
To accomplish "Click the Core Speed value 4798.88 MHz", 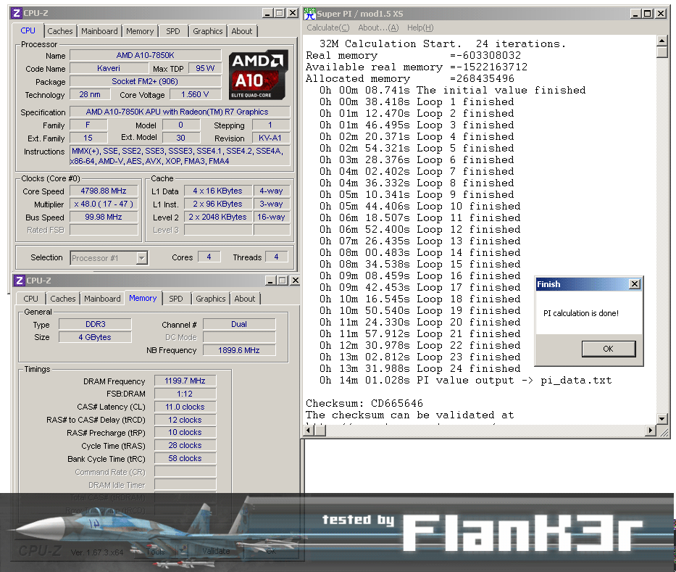I will click(x=104, y=191).
